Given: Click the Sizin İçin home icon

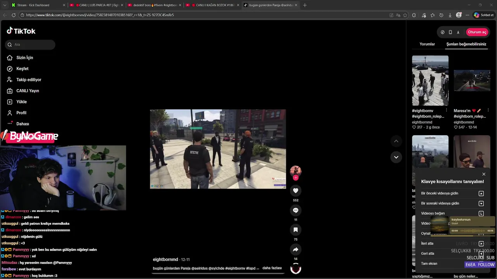Looking at the screenshot, I should (x=10, y=58).
